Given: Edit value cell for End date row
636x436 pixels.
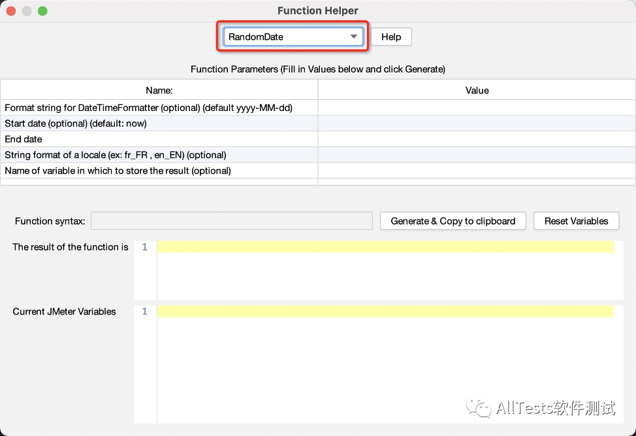Looking at the screenshot, I should [477, 139].
